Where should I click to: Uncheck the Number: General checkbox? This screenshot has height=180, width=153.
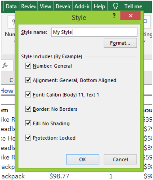point(28,66)
